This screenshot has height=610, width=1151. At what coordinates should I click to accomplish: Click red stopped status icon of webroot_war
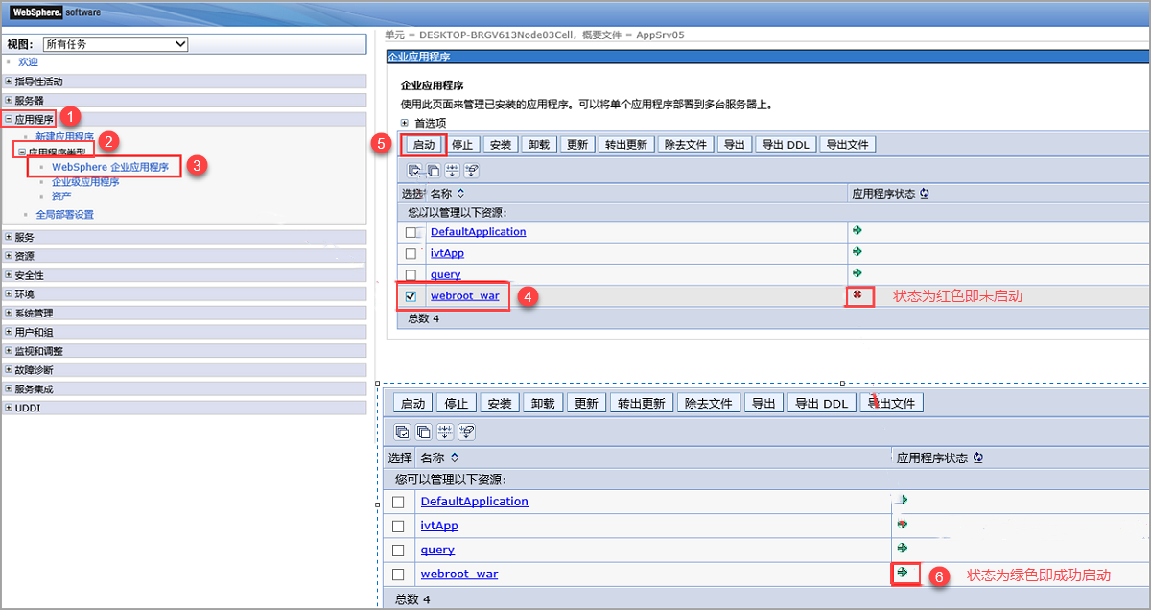pyautogui.click(x=857, y=294)
